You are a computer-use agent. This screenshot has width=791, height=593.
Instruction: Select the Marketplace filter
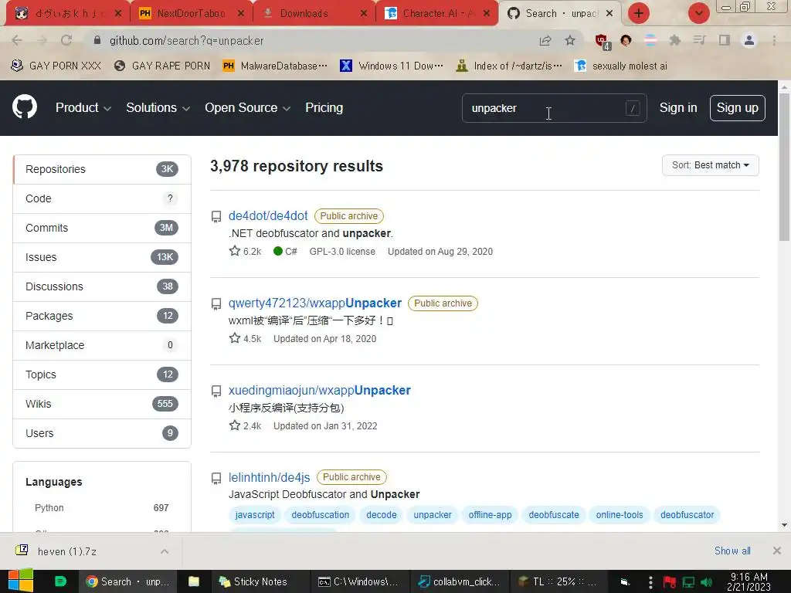102,345
